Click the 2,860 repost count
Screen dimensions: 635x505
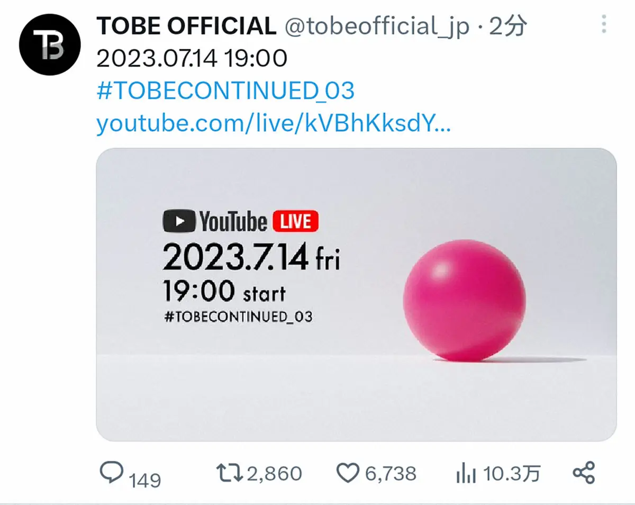pos(274,473)
